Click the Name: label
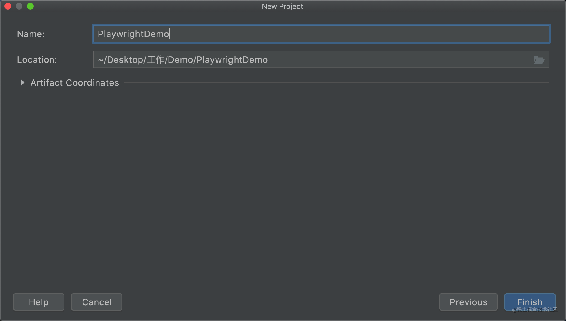The width and height of the screenshot is (566, 321). coord(31,34)
